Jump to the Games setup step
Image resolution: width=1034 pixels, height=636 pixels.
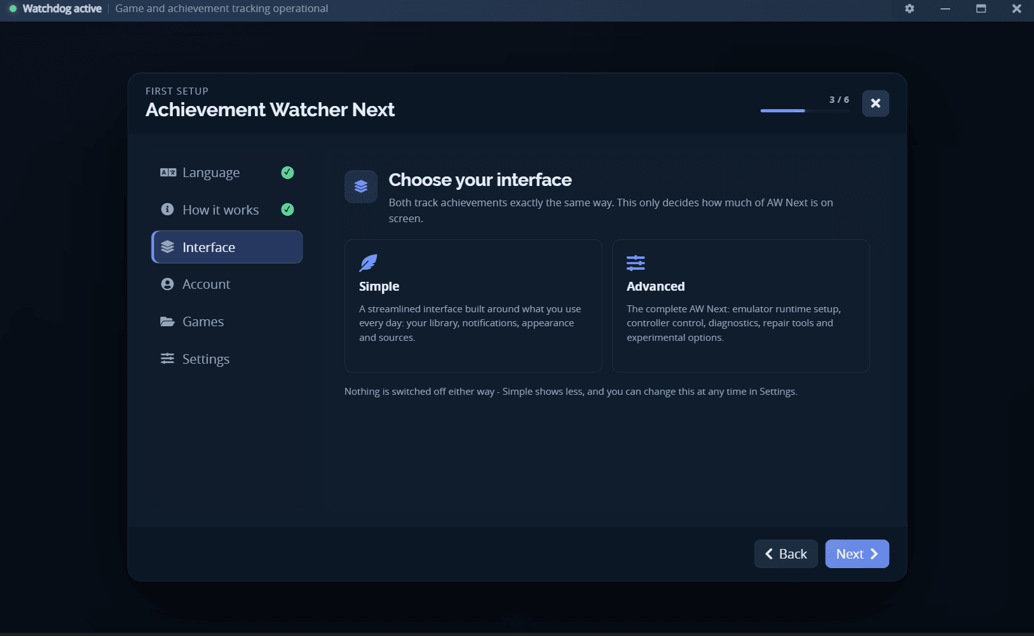[227, 322]
